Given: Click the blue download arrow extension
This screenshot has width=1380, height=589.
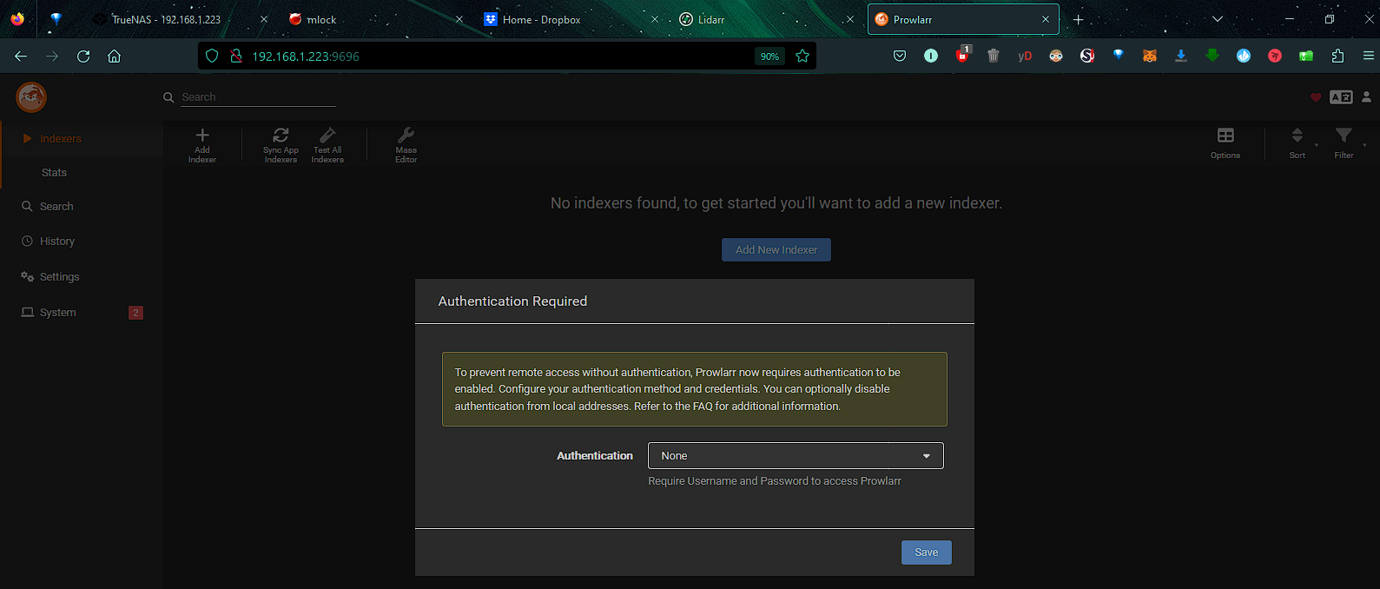Looking at the screenshot, I should [1181, 56].
